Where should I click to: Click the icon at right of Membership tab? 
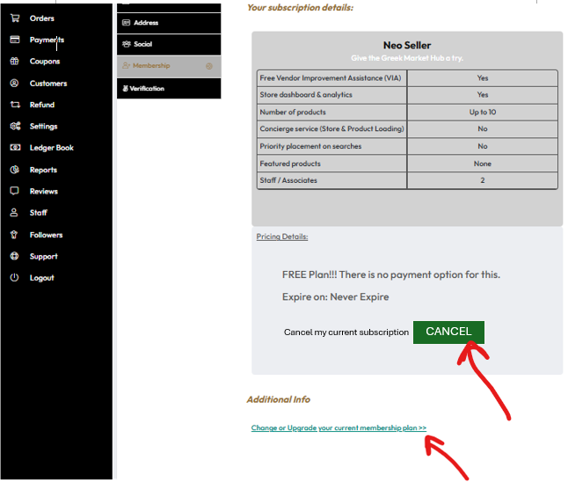pyautogui.click(x=209, y=66)
